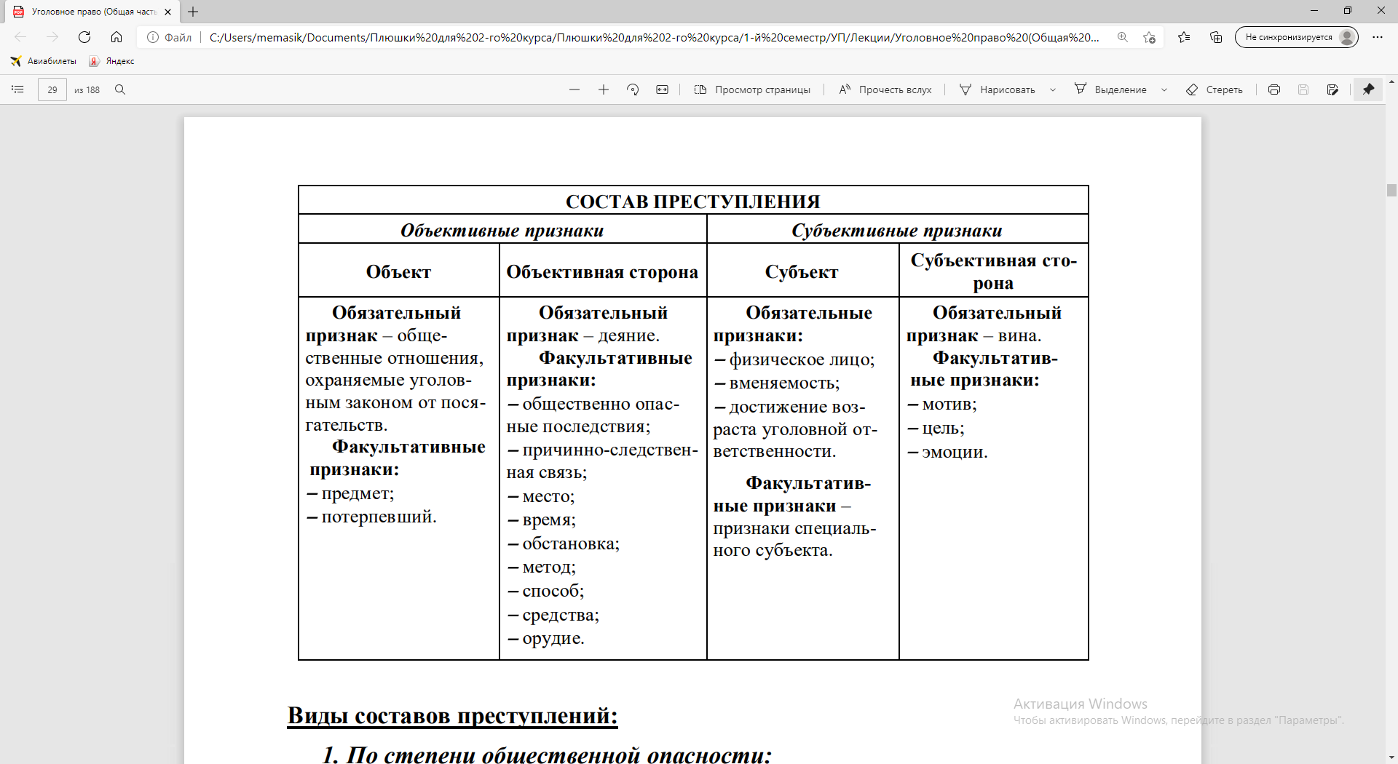Open the Яндекс bookmark
The width and height of the screenshot is (1398, 764).
112,61
